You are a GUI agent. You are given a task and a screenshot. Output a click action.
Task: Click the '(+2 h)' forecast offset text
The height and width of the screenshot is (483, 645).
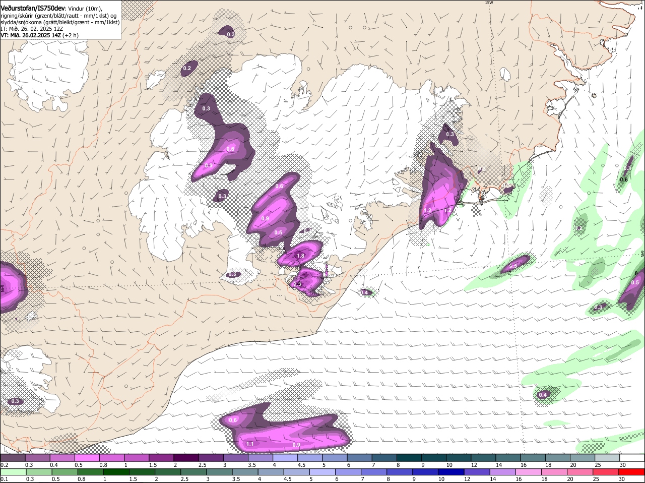tap(71, 35)
